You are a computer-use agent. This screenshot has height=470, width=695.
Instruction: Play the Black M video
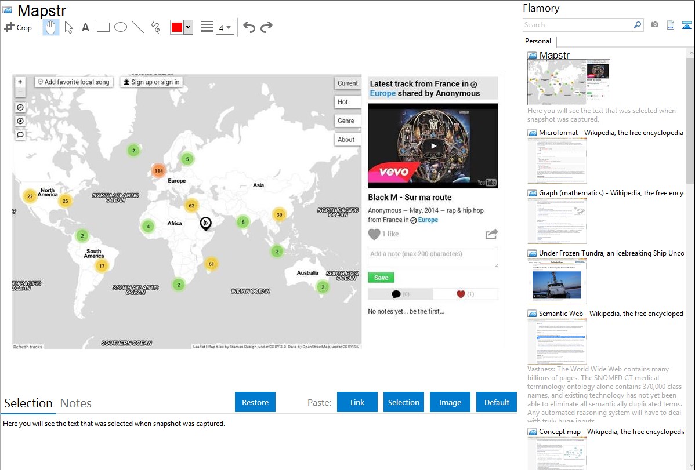tap(433, 146)
